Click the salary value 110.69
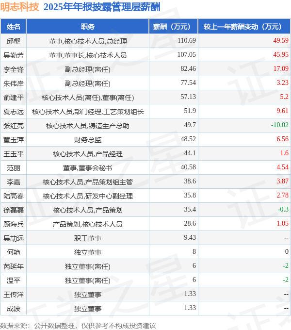 [x=187, y=40]
